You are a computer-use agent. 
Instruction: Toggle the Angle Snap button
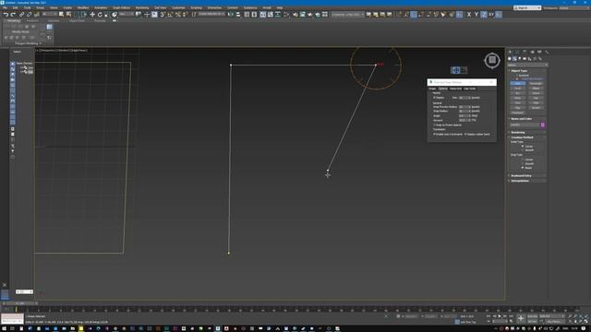pos(170,15)
